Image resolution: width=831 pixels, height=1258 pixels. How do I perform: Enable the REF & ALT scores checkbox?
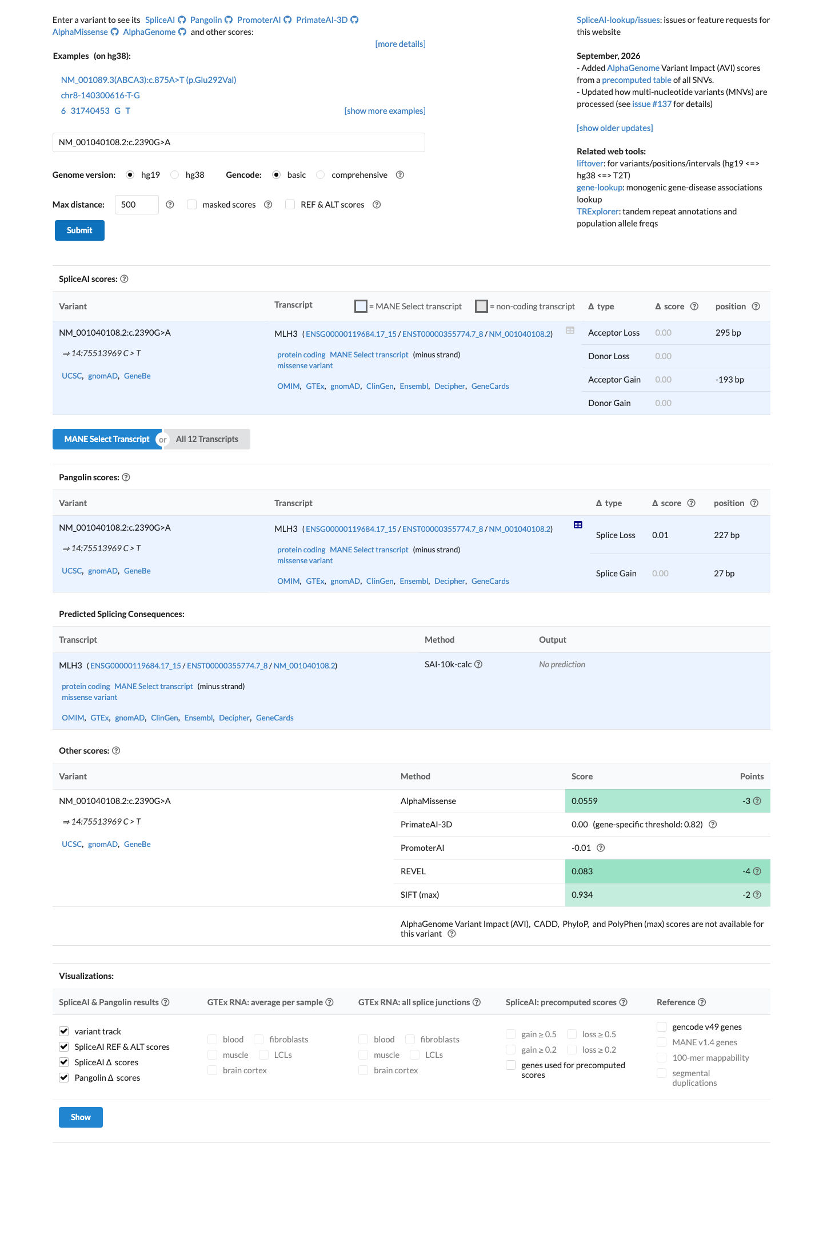coord(290,205)
